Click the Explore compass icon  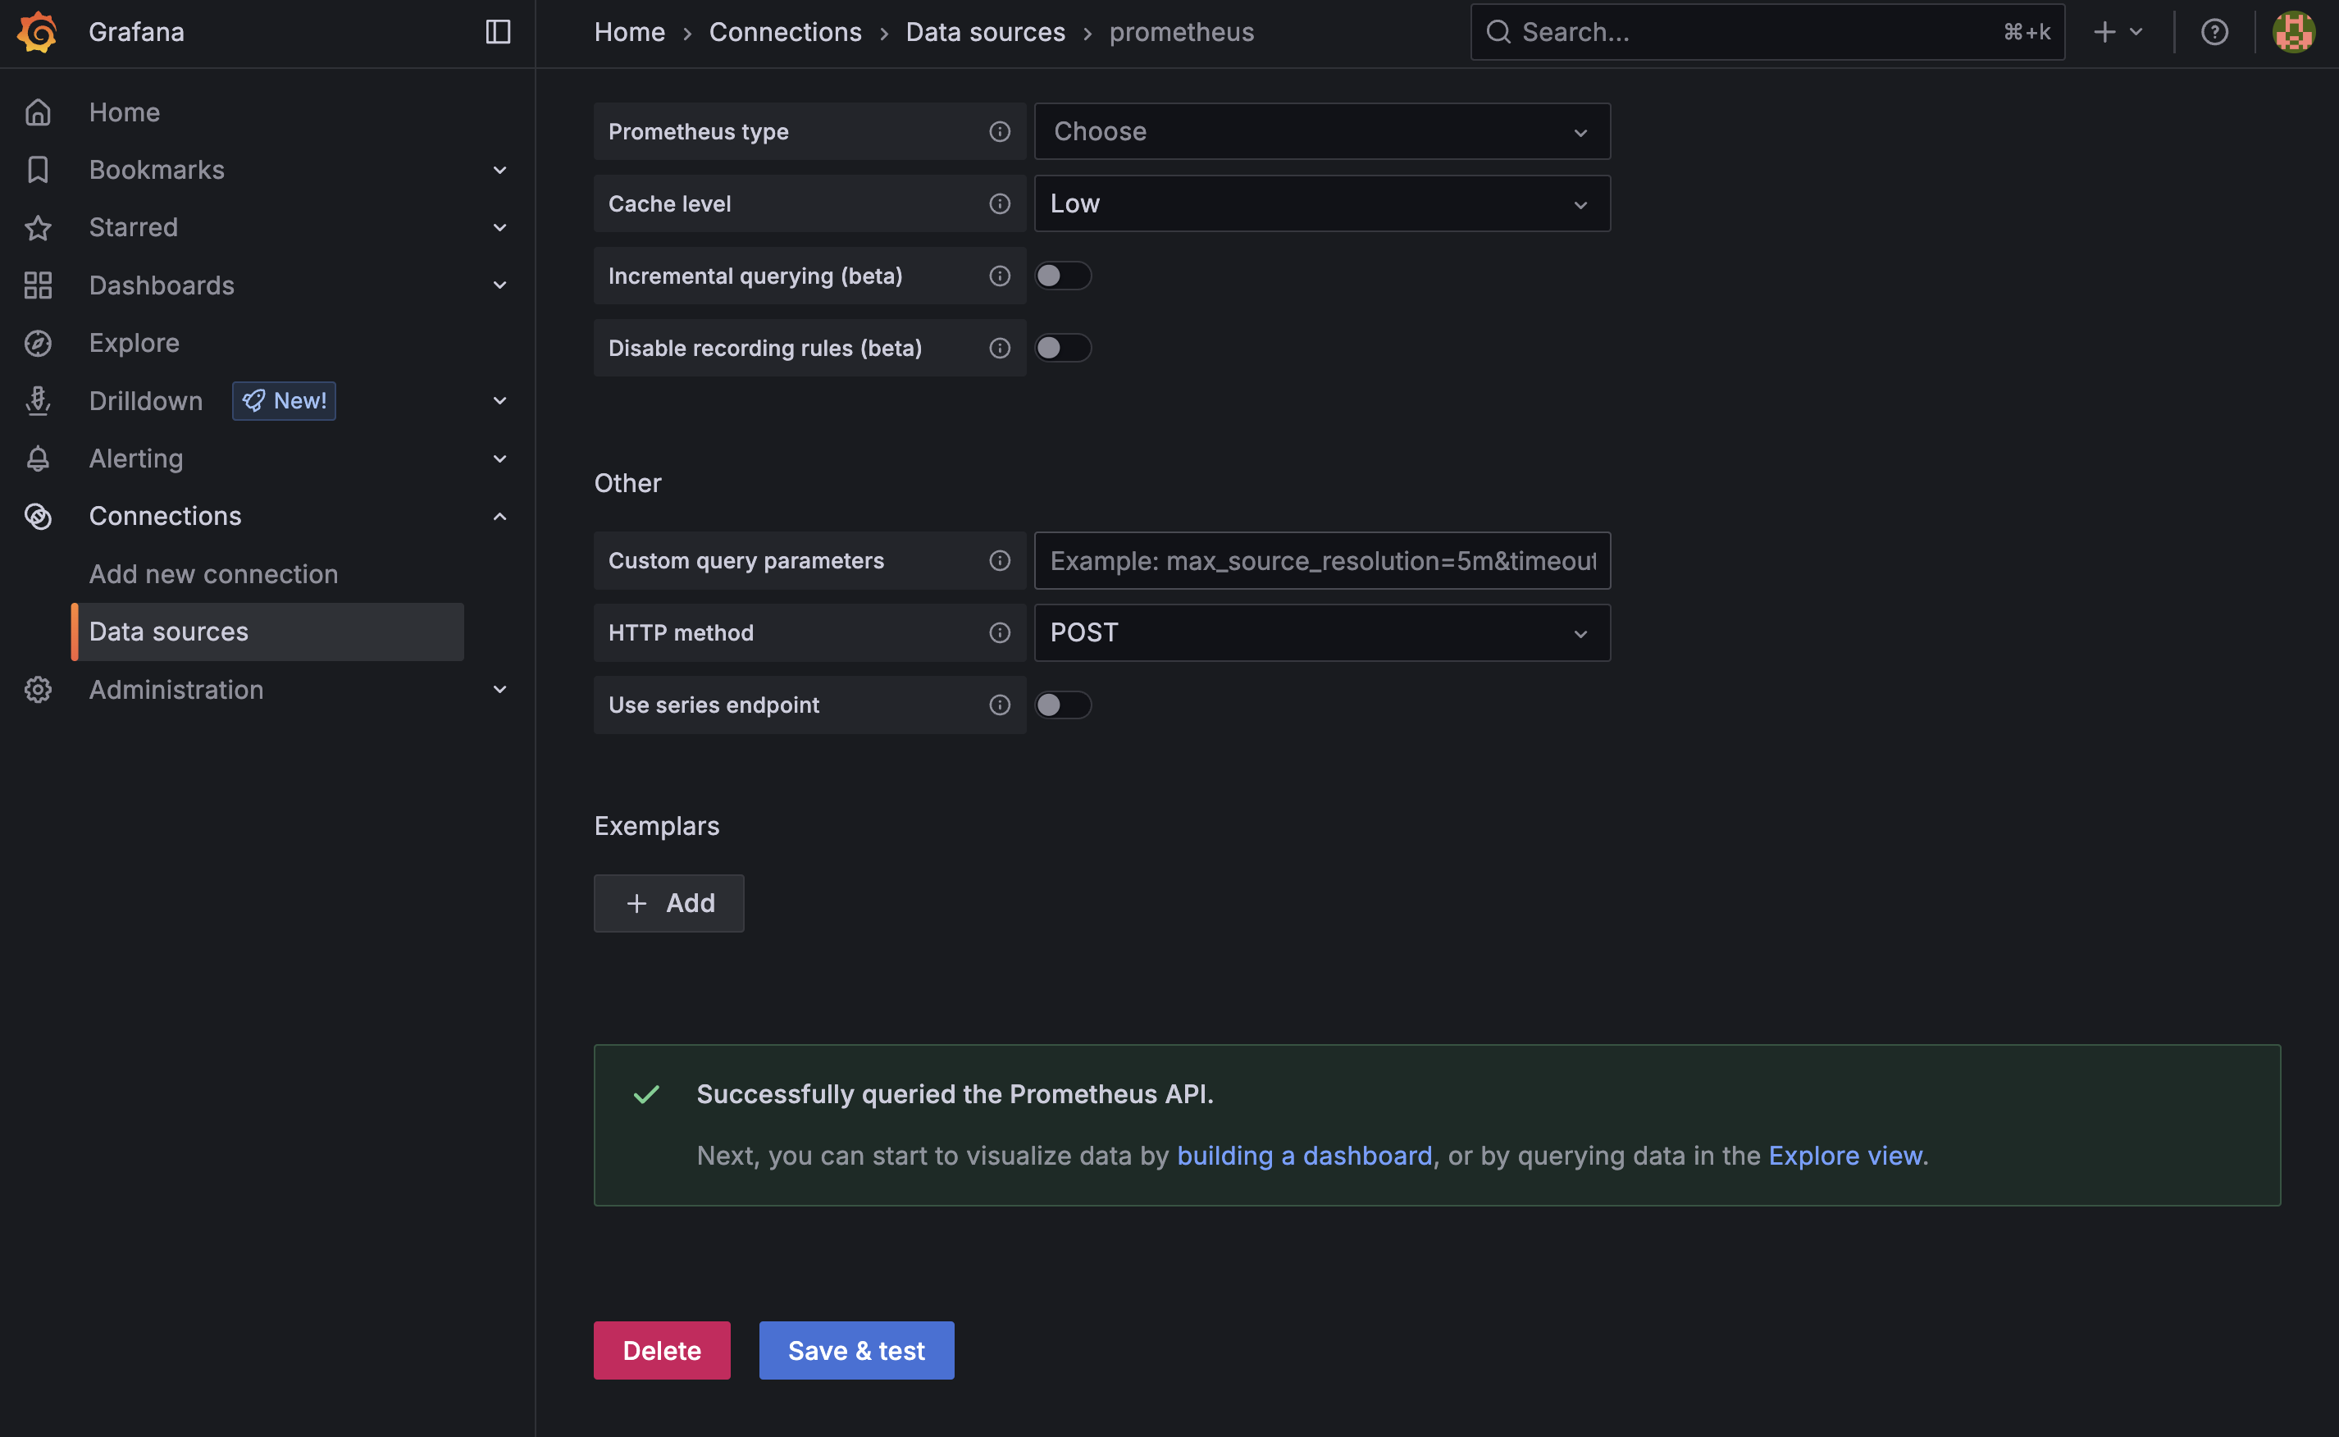point(38,343)
